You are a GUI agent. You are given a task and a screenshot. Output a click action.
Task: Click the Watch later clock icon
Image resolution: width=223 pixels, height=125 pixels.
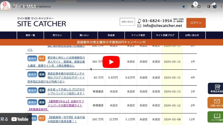[195, 4]
